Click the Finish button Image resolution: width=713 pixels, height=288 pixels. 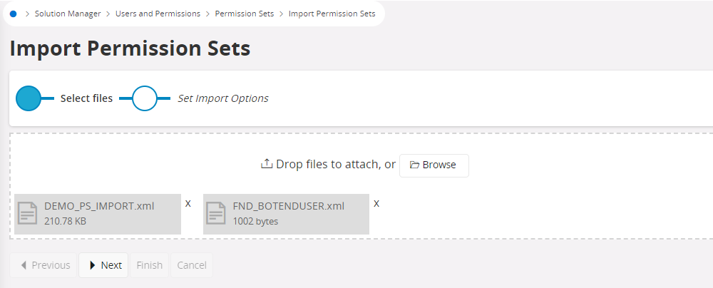tap(150, 265)
